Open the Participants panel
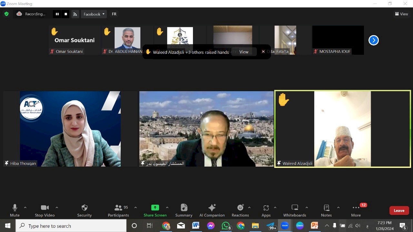The width and height of the screenshot is (413, 232). 118,210
